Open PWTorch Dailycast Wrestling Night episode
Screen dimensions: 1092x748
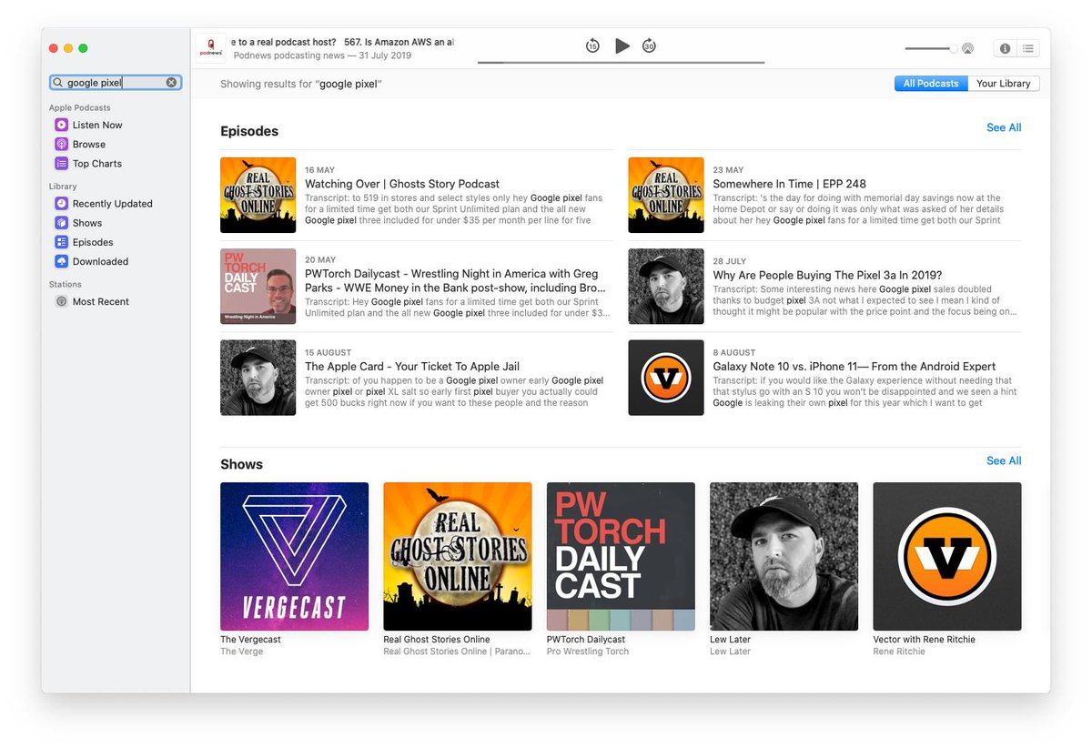(455, 280)
